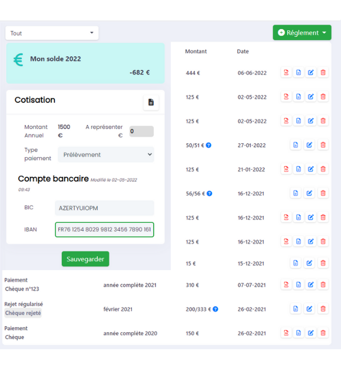Download PDF for Chèque n°123 payment
The image size is (341, 386).
pyautogui.click(x=286, y=284)
